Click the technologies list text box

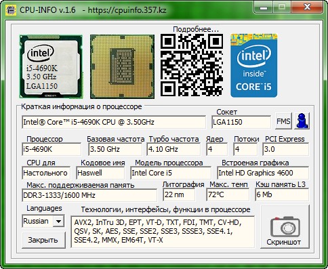point(163,232)
